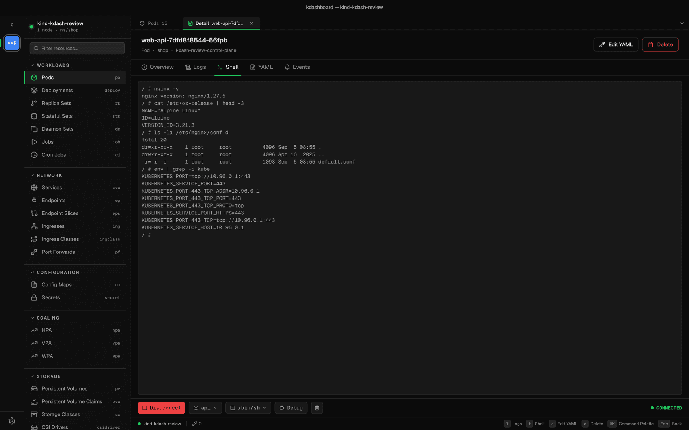This screenshot has width=689, height=430.
Task: Expand the tab list chevron at the top right
Action: coord(682,23)
